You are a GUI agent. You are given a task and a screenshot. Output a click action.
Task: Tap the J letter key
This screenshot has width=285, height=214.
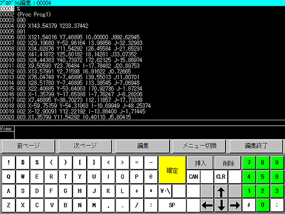pyautogui.click(x=94, y=191)
